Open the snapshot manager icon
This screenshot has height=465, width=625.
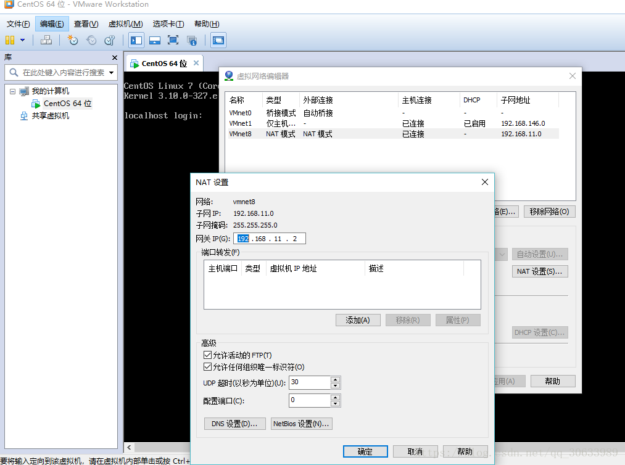110,40
